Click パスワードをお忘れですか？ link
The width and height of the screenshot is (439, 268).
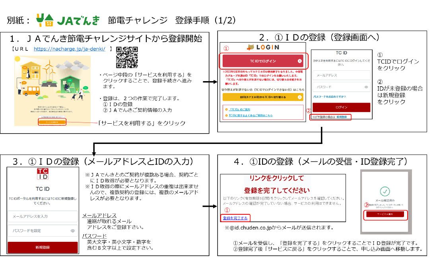tap(329, 97)
